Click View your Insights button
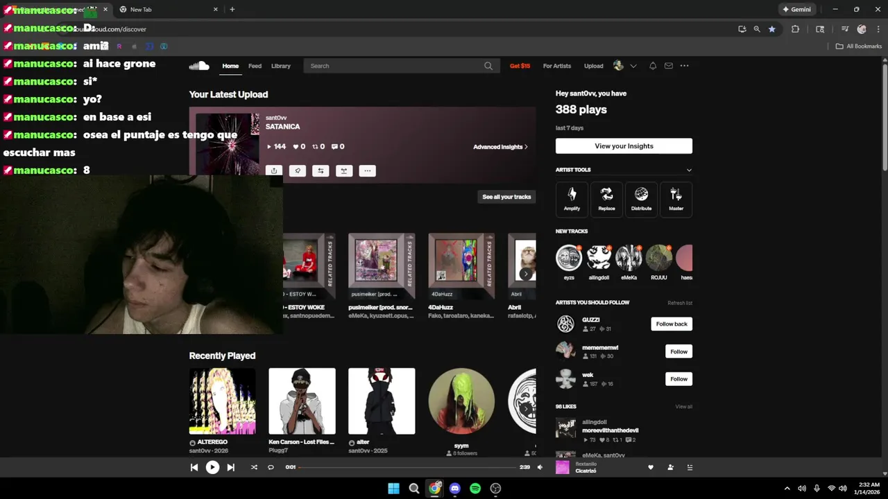888x499 pixels. [624, 146]
